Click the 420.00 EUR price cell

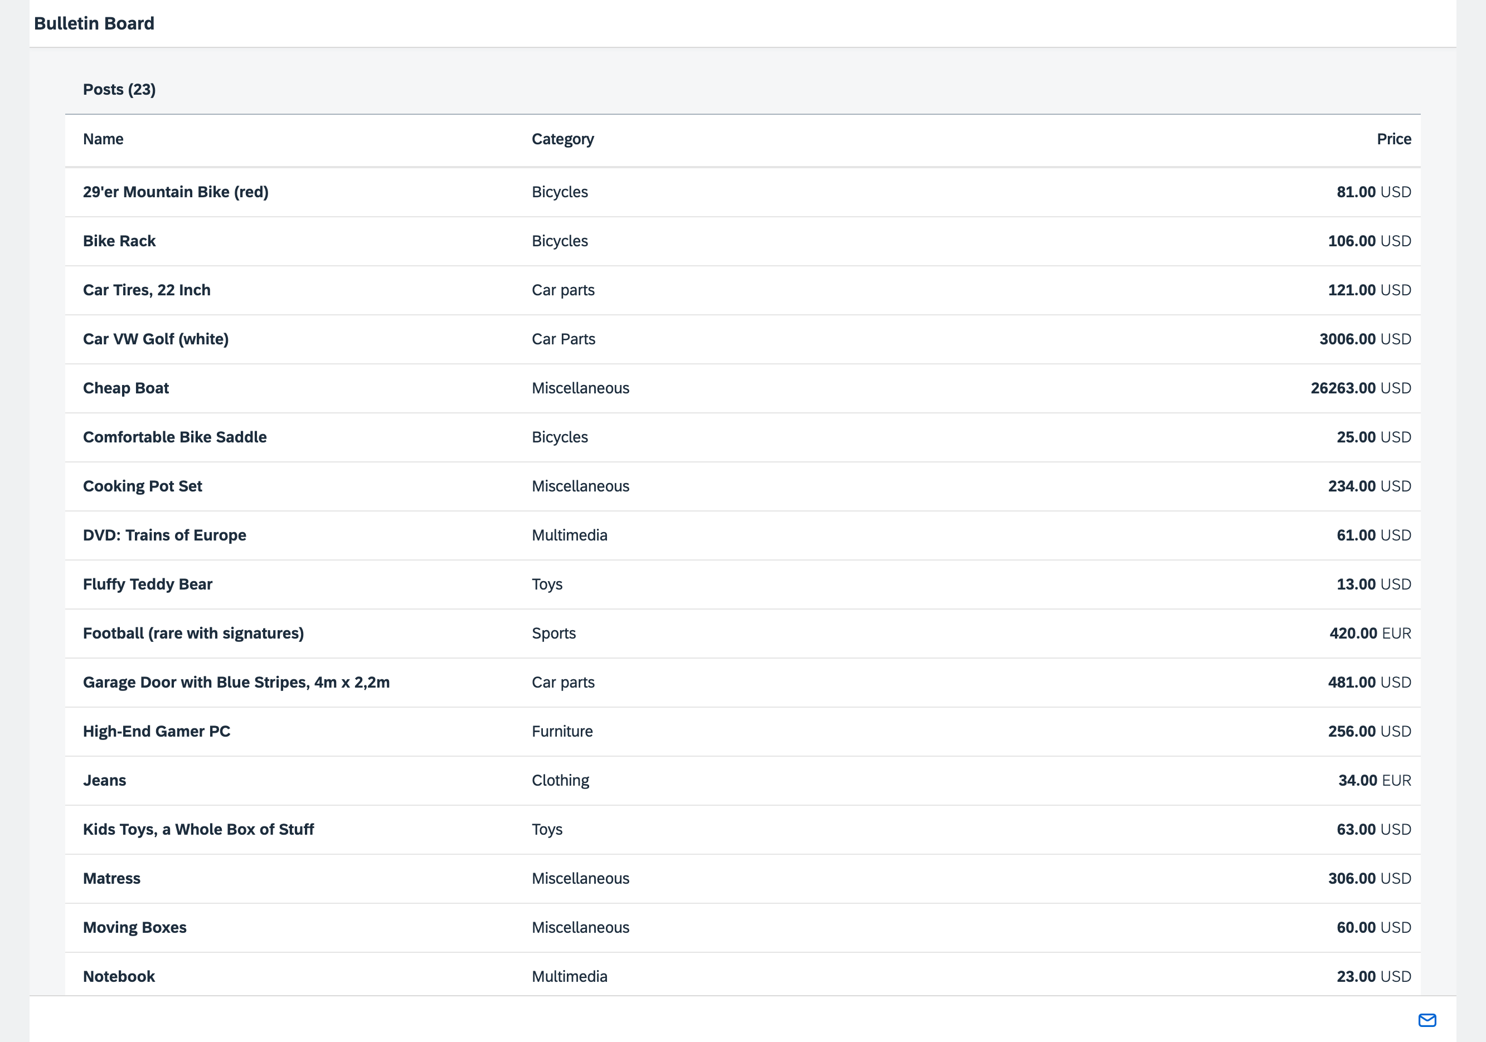(x=1370, y=634)
